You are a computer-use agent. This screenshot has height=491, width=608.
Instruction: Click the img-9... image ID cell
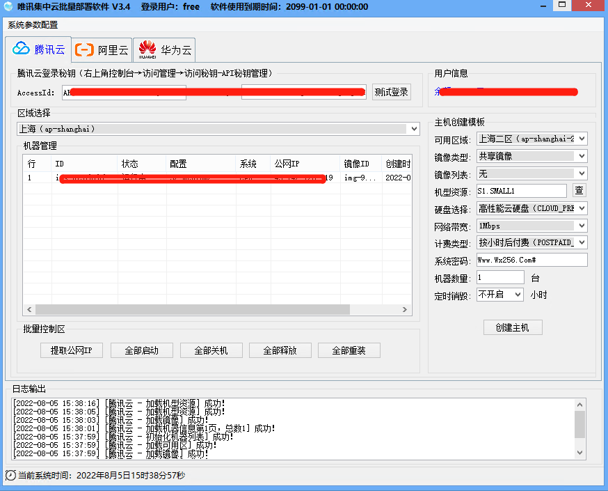tap(360, 178)
